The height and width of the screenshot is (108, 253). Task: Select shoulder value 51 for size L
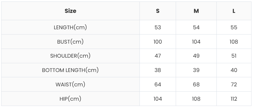point(234,56)
